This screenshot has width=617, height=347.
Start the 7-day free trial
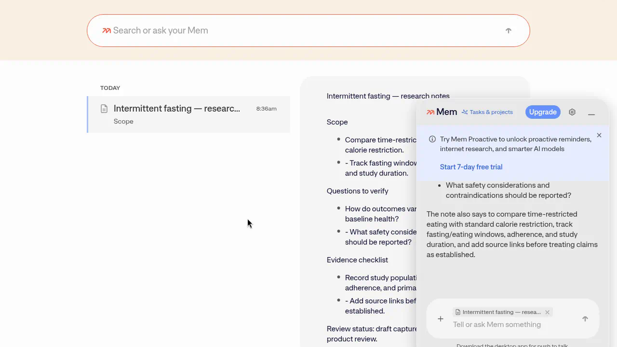[471, 167]
